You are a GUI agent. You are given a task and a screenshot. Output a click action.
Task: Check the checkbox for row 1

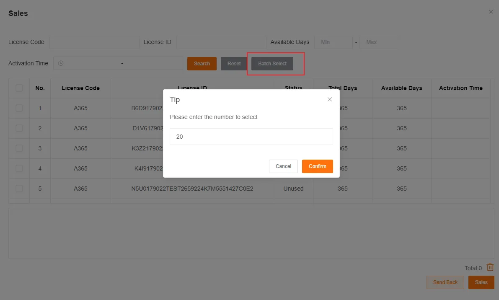[x=19, y=108]
